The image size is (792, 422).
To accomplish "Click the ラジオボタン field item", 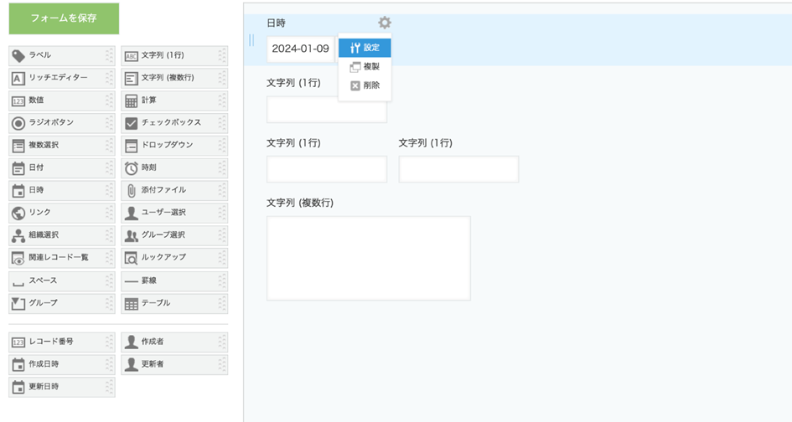I will [61, 123].
